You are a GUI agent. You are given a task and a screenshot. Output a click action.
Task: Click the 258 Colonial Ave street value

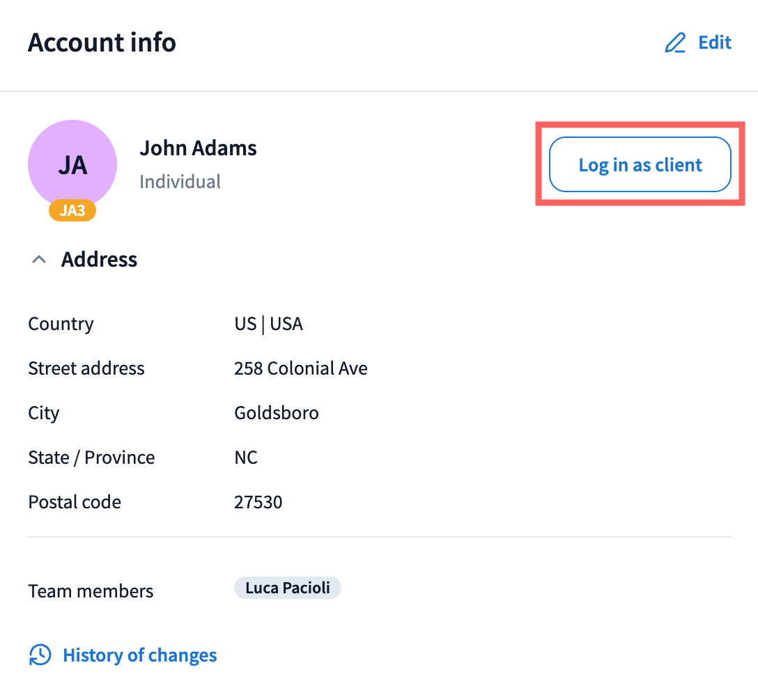[301, 368]
